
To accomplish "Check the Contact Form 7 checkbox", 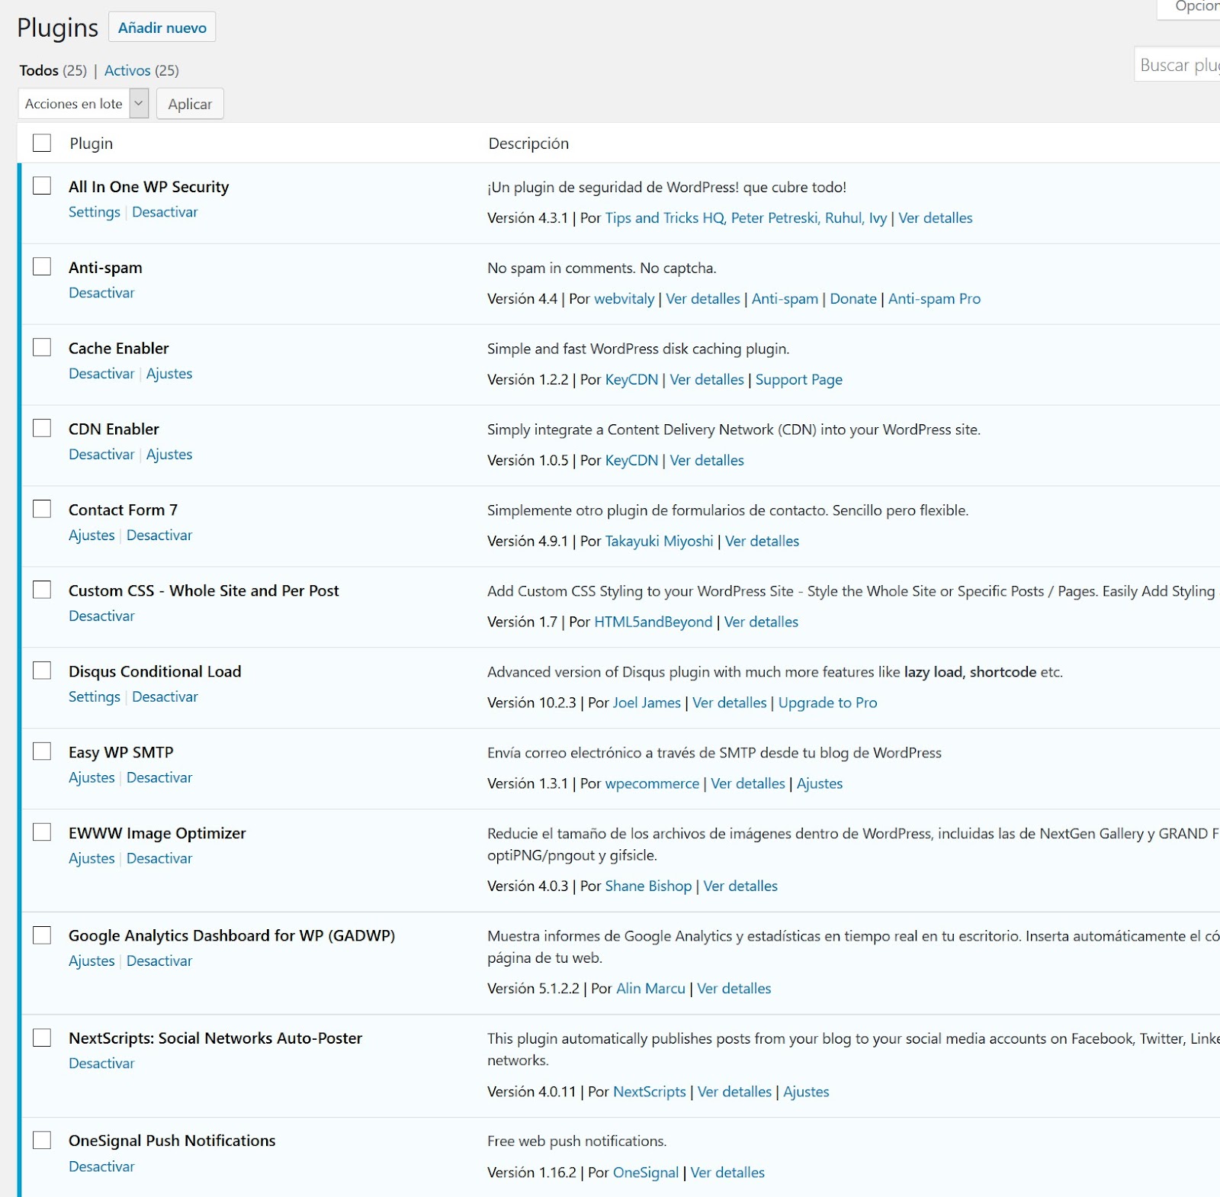I will pyautogui.click(x=42, y=509).
